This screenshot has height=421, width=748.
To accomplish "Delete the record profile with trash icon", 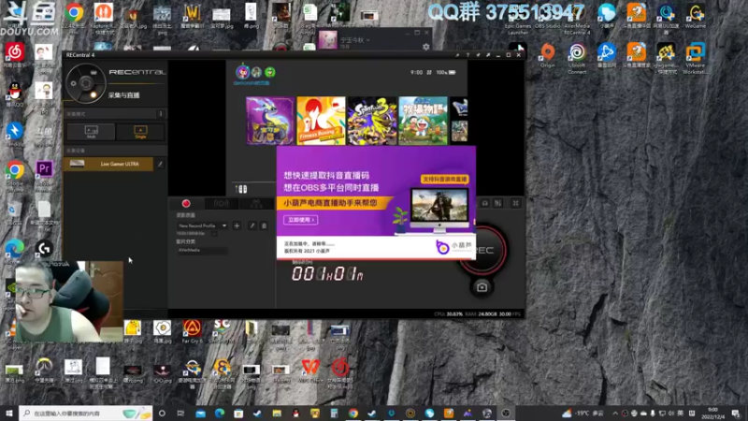I will click(264, 225).
